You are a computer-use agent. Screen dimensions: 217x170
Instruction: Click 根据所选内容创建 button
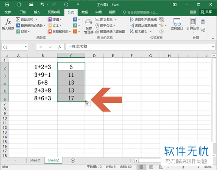pyautogui.click(x=110, y=32)
